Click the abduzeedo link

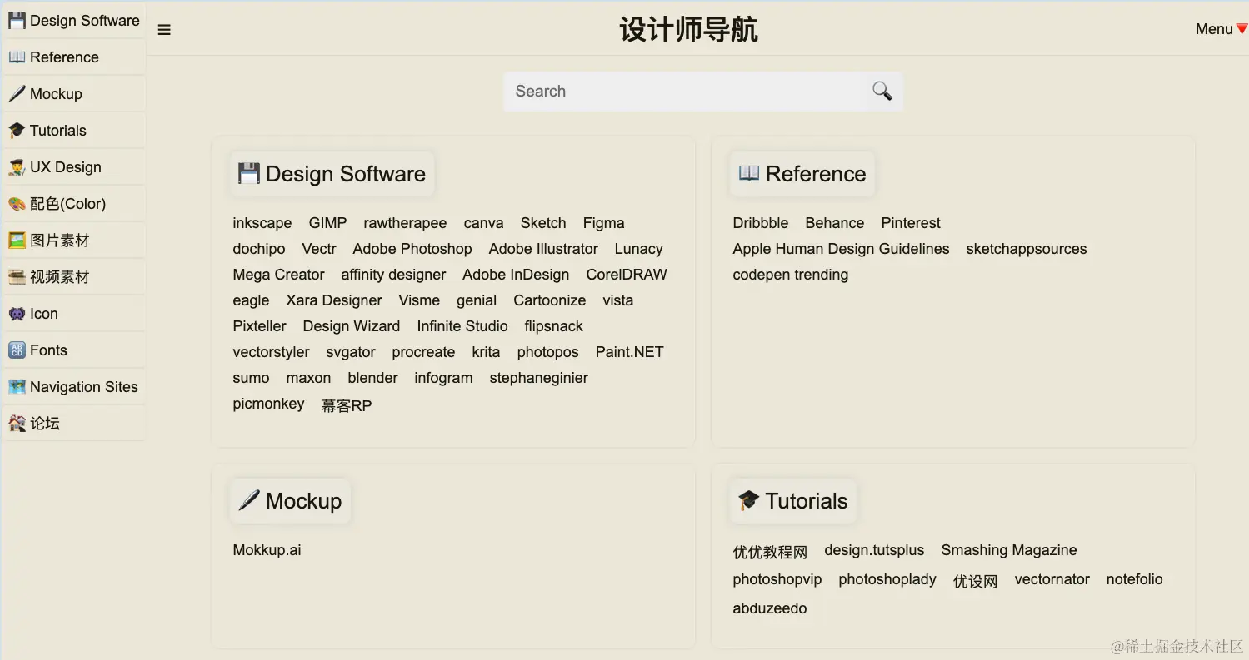click(x=770, y=608)
